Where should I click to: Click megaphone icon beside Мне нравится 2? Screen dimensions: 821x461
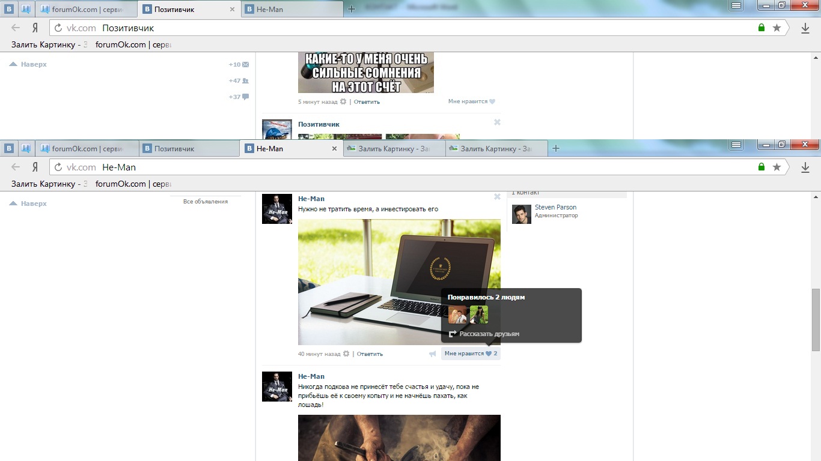pyautogui.click(x=432, y=354)
